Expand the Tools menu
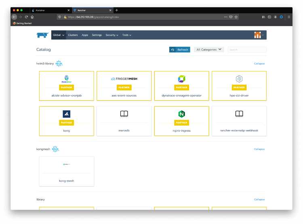The height and width of the screenshot is (224, 303). [x=126, y=35]
